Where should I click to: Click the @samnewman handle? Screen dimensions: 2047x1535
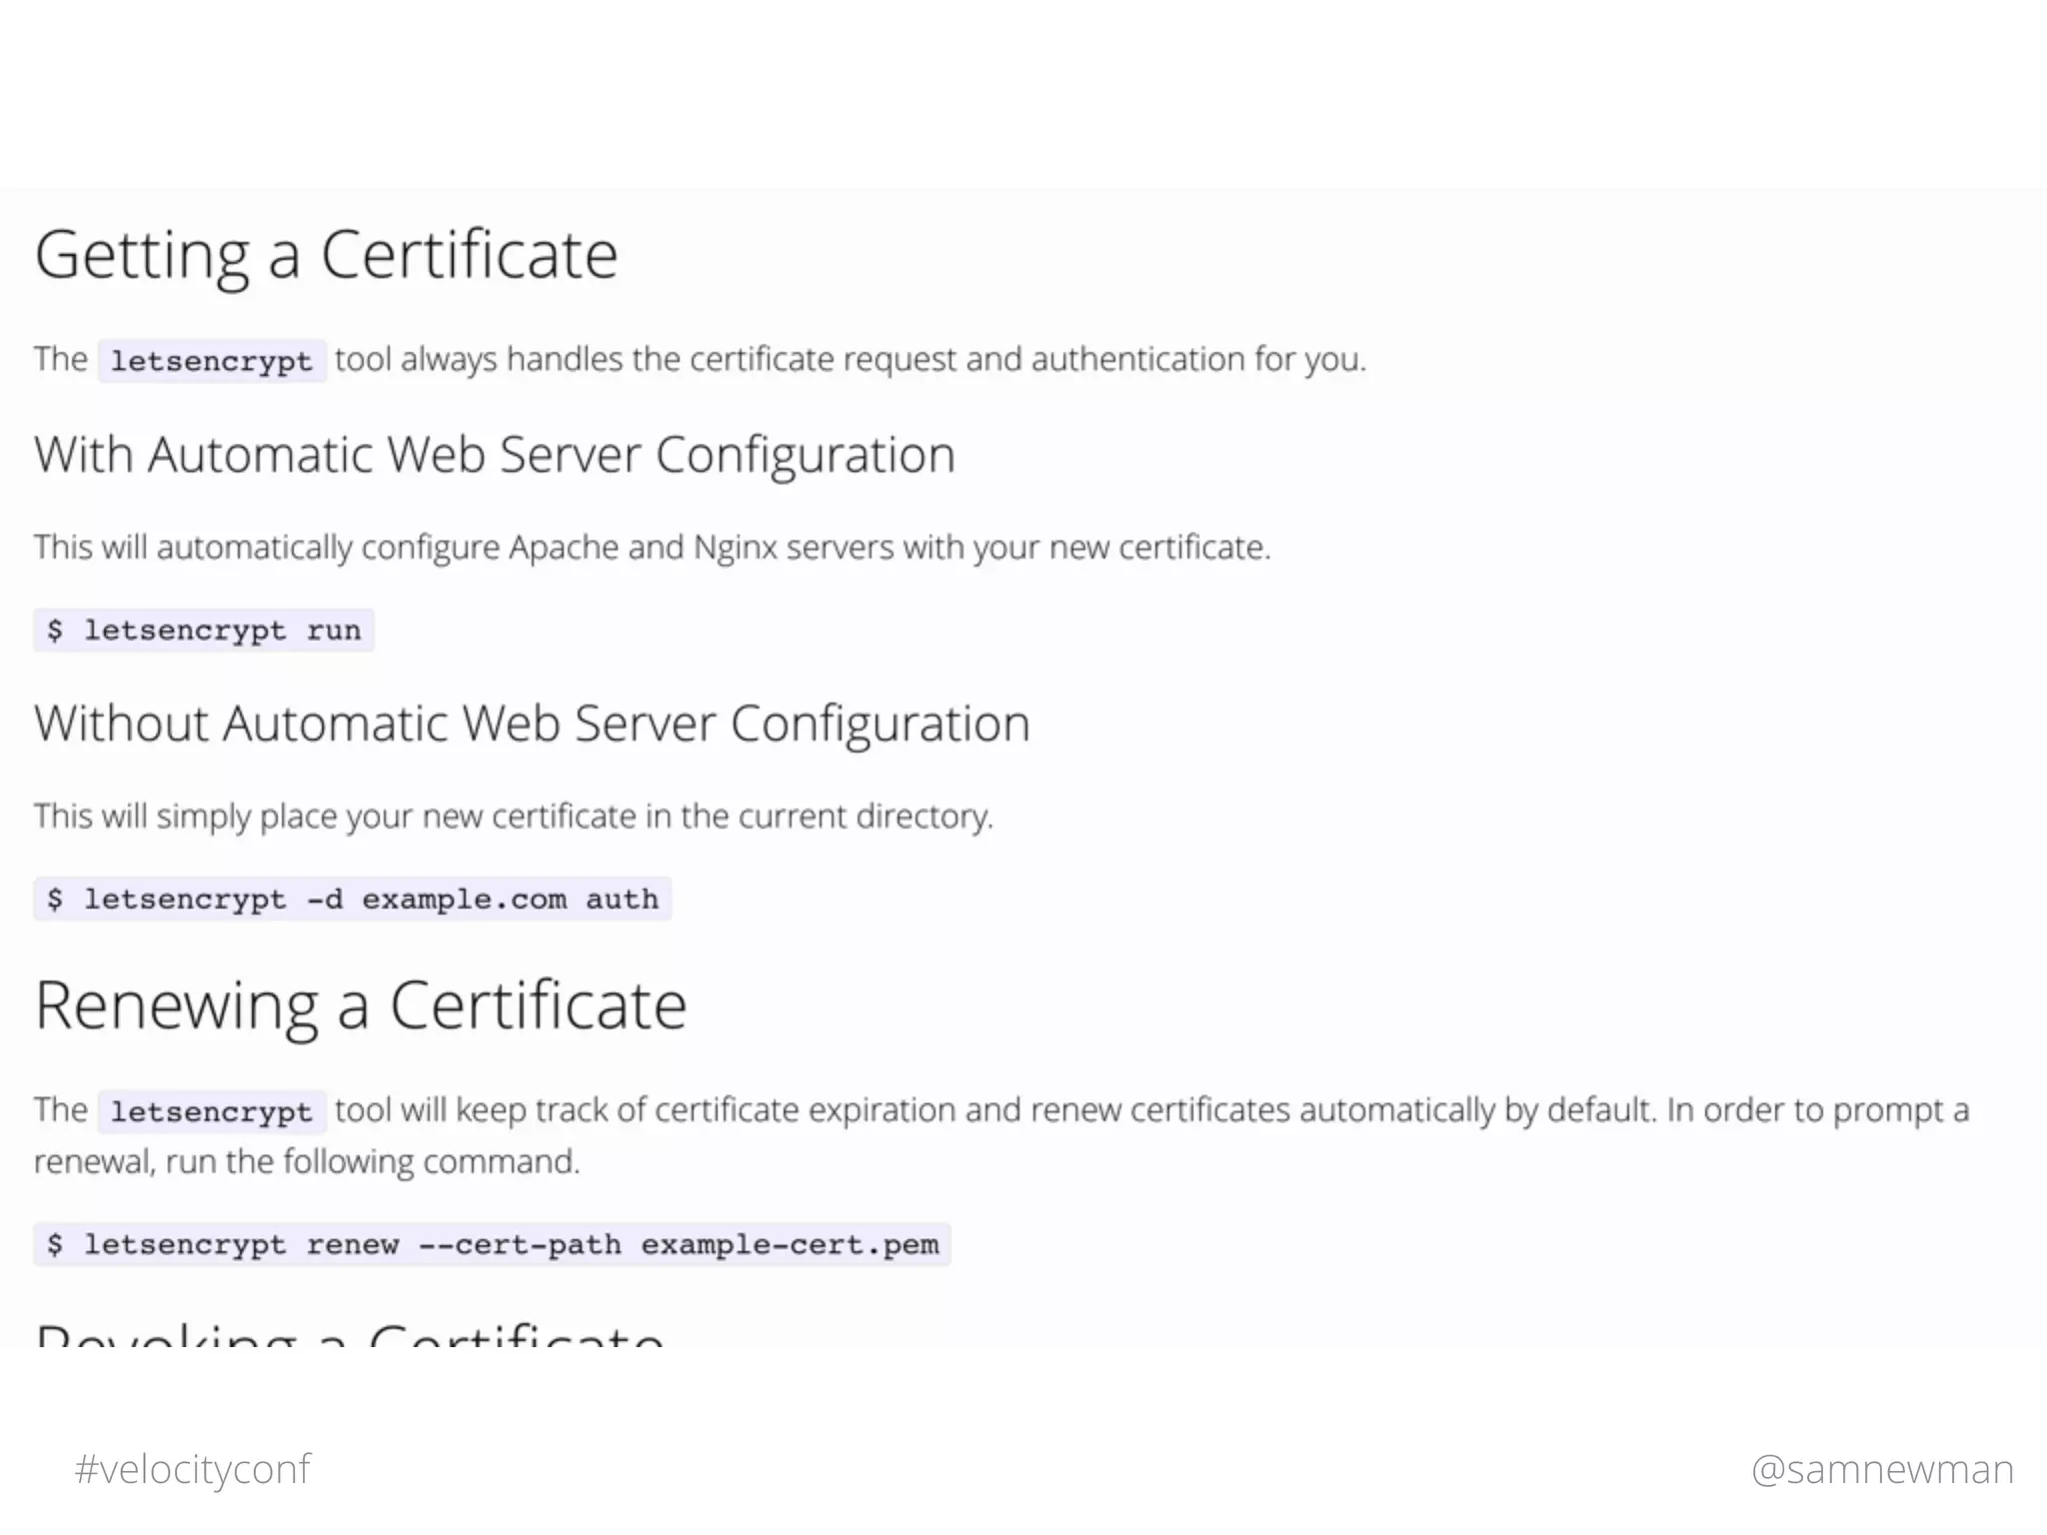(x=1882, y=1469)
